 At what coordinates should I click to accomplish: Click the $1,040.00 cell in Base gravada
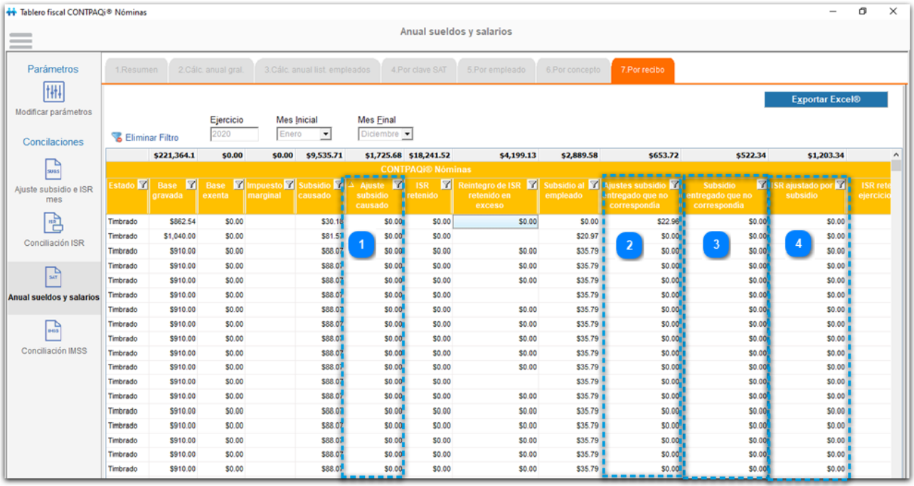point(173,236)
